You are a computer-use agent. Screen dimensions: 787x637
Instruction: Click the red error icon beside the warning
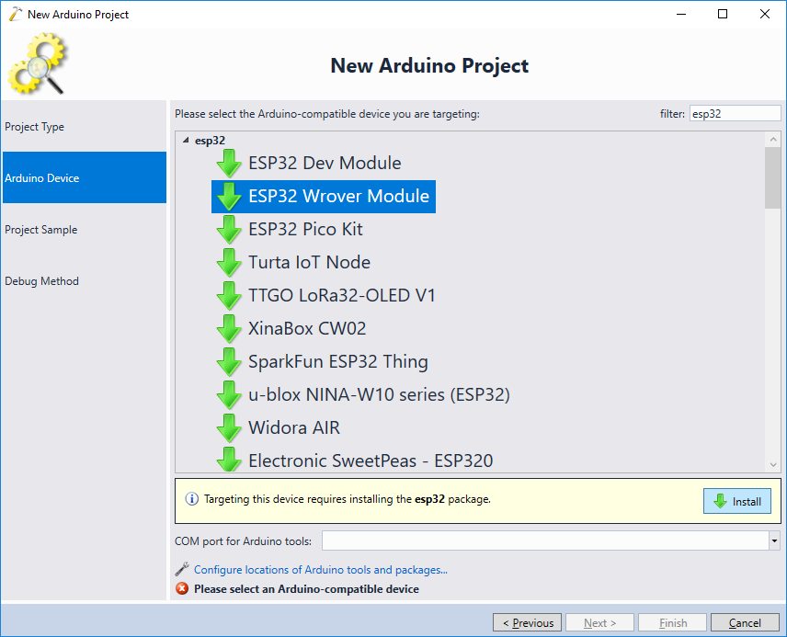pos(182,588)
